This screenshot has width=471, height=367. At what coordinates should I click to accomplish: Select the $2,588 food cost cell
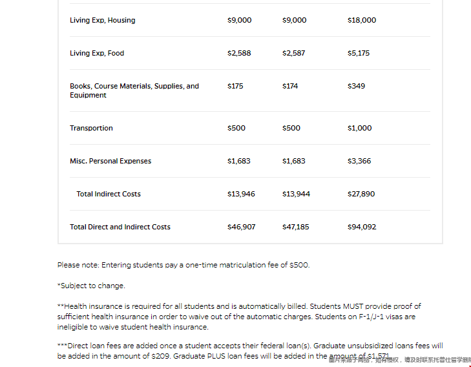point(239,53)
